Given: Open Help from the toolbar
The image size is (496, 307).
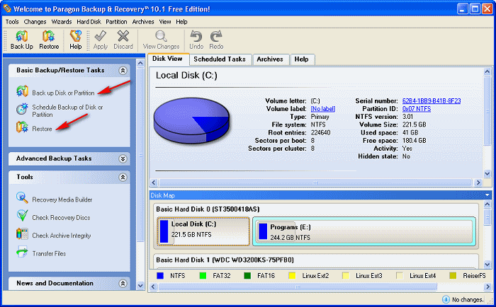Looking at the screenshot, I should [x=76, y=40].
